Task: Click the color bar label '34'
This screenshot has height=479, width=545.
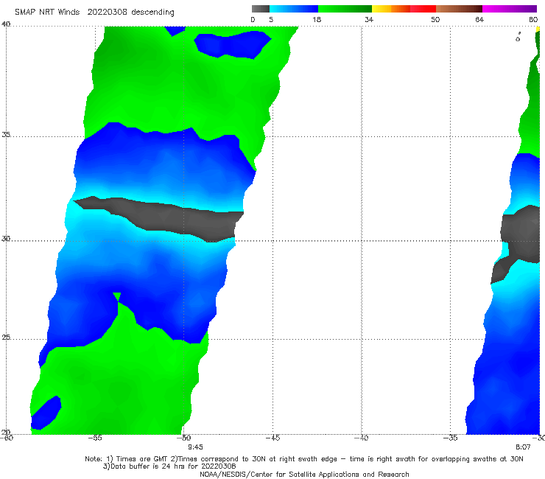Action: [x=369, y=19]
